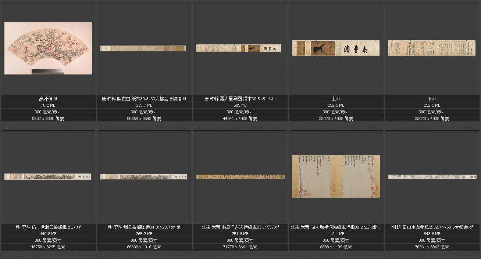The width and height of the screenshot is (481, 259).
Task: Open the 上.tif horse painting thumbnail
Action: coord(335,48)
